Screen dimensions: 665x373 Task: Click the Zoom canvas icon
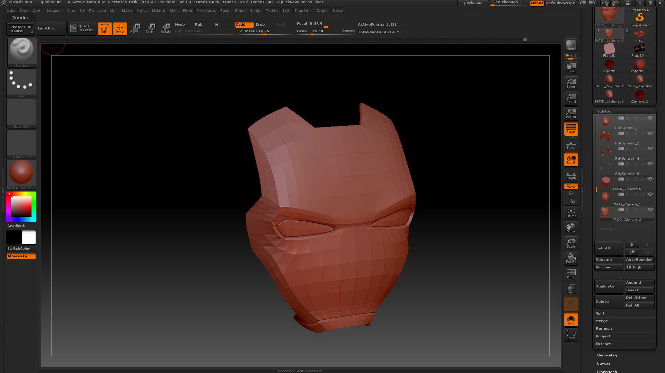click(571, 83)
